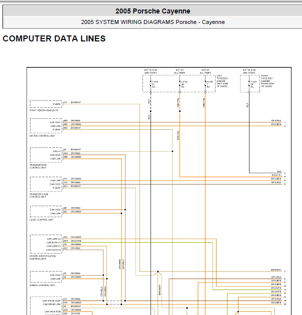Click the fuse symbol inside the right fuse box
Screen dimensions: 302x315
249,84
